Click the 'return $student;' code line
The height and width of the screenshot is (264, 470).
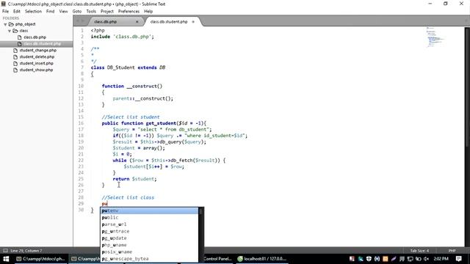point(134,179)
